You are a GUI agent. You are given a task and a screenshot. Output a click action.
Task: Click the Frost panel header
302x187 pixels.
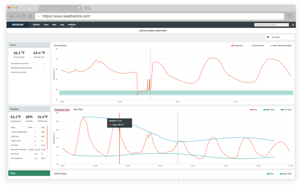(x=29, y=45)
